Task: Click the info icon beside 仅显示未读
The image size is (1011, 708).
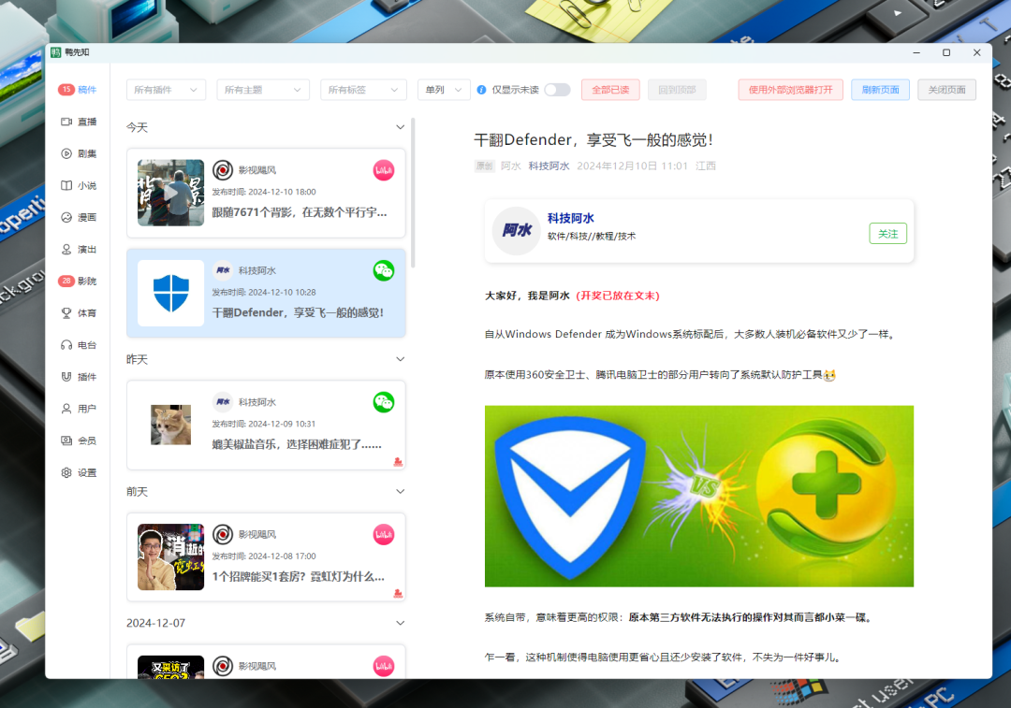Action: tap(481, 90)
